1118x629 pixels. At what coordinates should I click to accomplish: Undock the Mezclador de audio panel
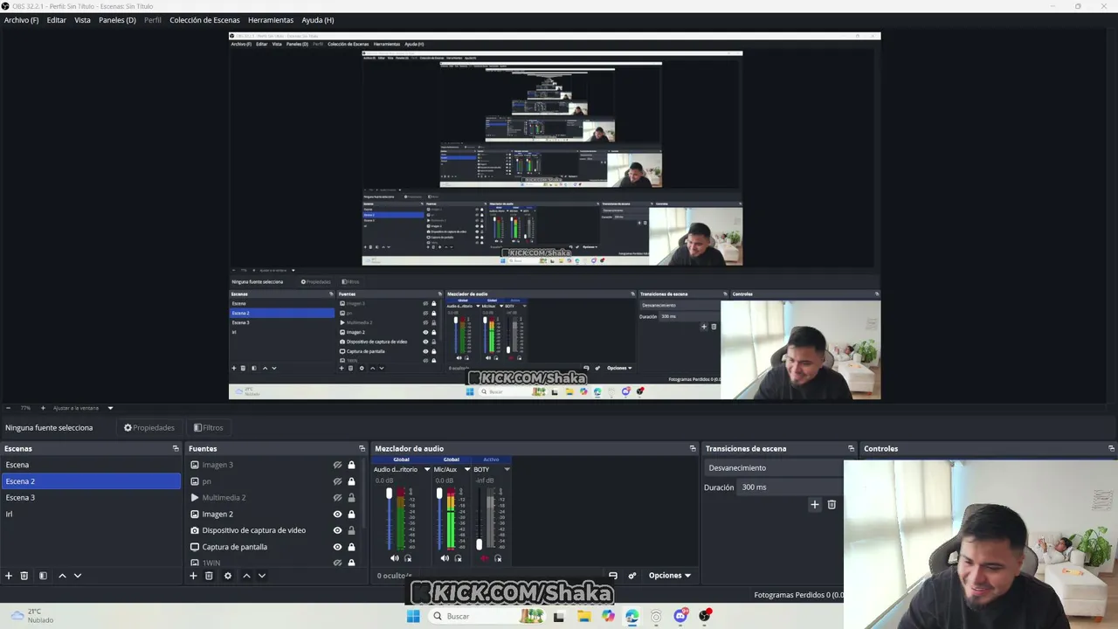(693, 449)
